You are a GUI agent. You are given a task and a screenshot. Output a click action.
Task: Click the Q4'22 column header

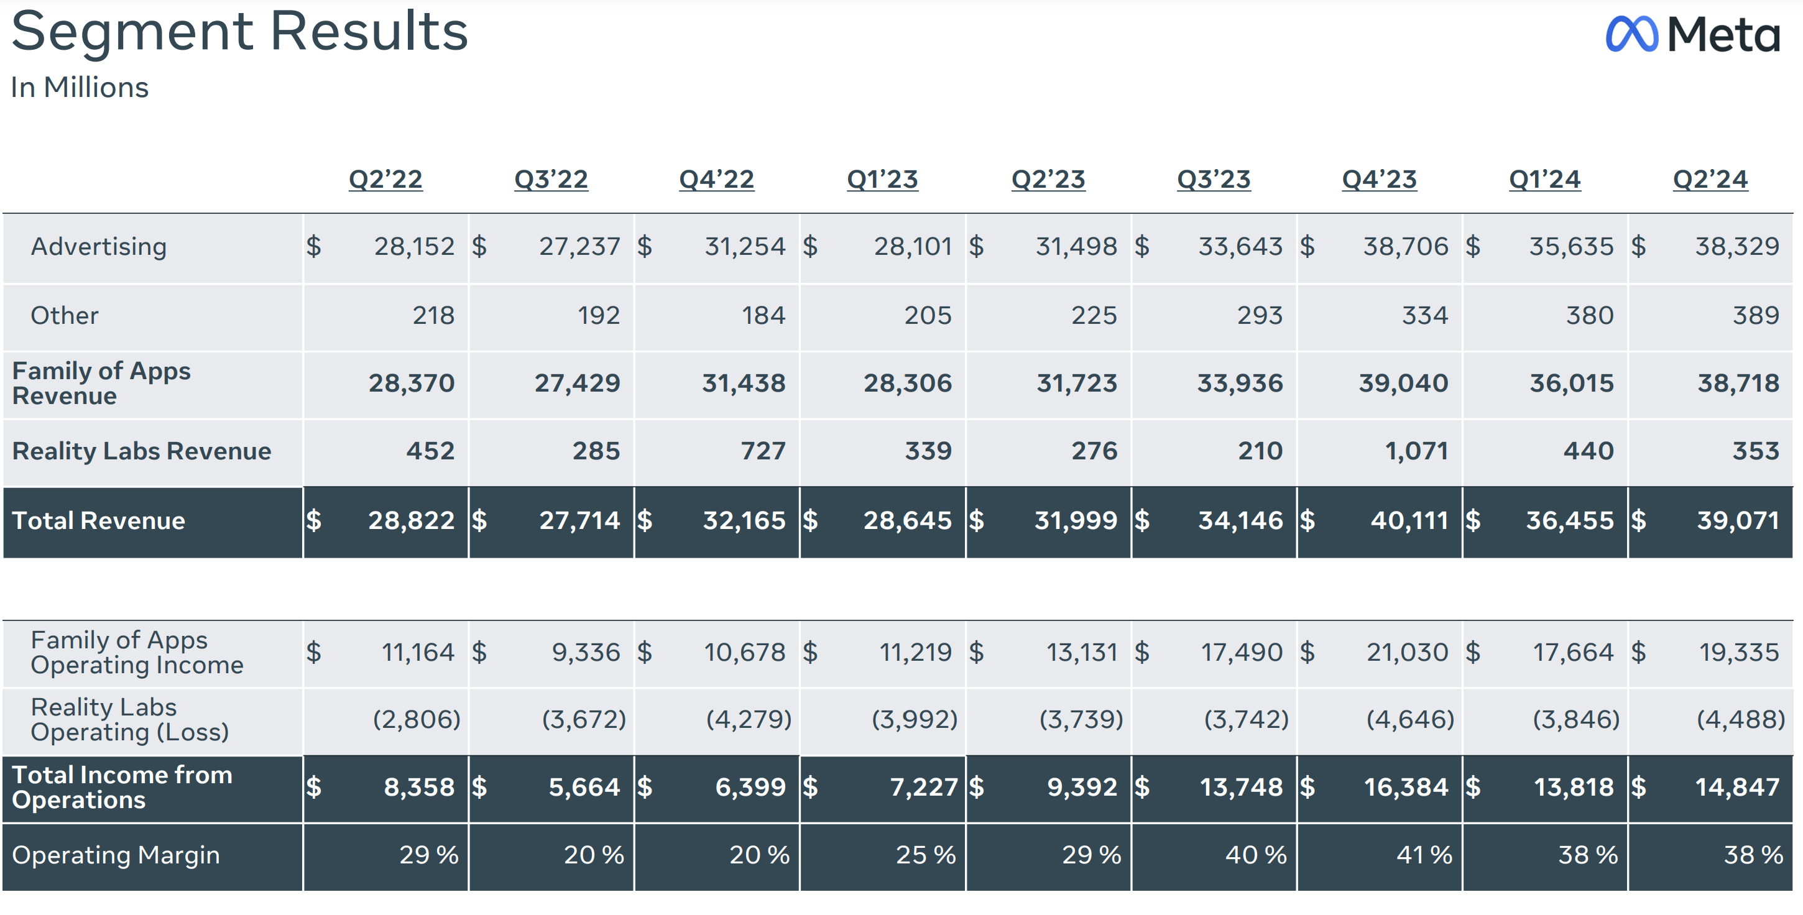[716, 180]
